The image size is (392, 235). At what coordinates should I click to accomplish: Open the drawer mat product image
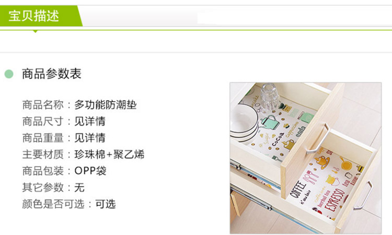306,158
